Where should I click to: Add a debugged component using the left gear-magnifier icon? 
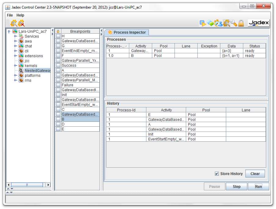[13, 23]
